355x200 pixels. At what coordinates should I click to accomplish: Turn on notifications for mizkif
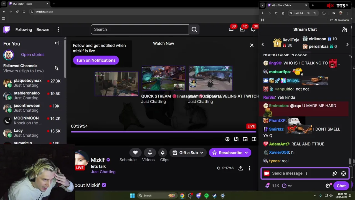tap(96, 60)
